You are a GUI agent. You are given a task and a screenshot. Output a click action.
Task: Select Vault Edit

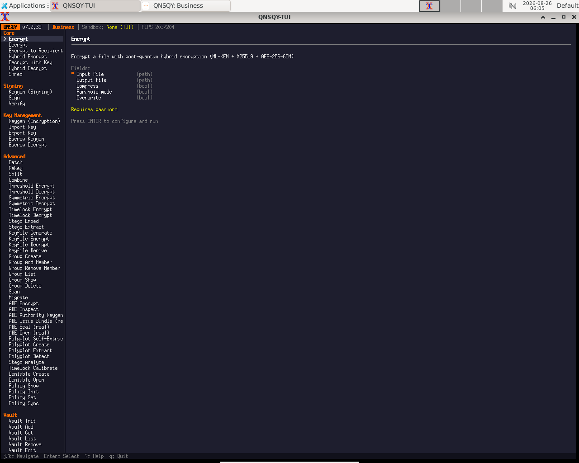(22, 450)
